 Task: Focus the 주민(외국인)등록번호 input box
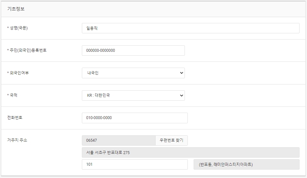pos(133,50)
